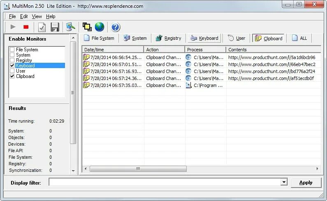
Task: Select the Keyboard item label in monitors list
Action: (25, 66)
